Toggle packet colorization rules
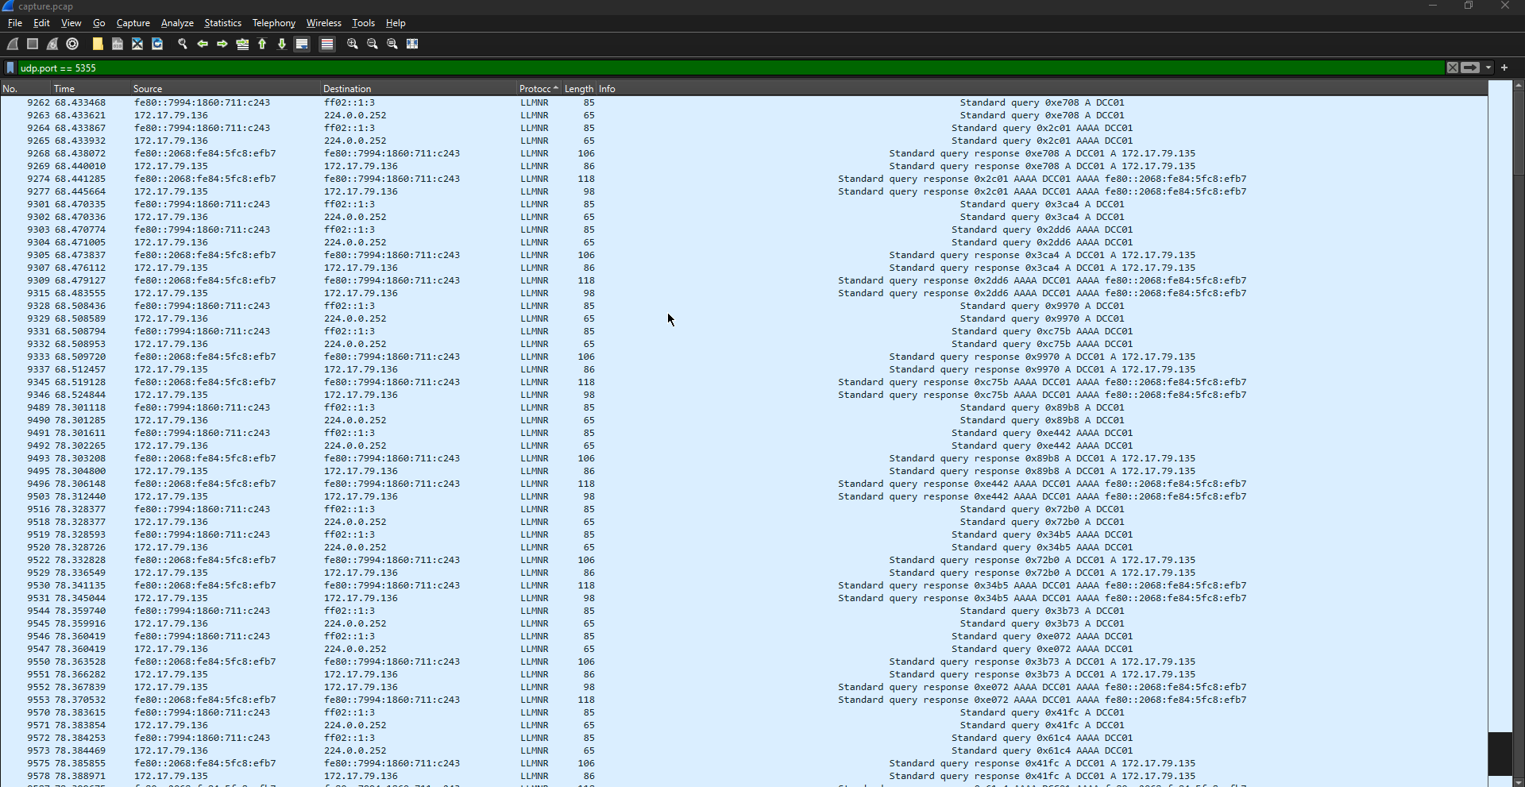 click(x=327, y=44)
